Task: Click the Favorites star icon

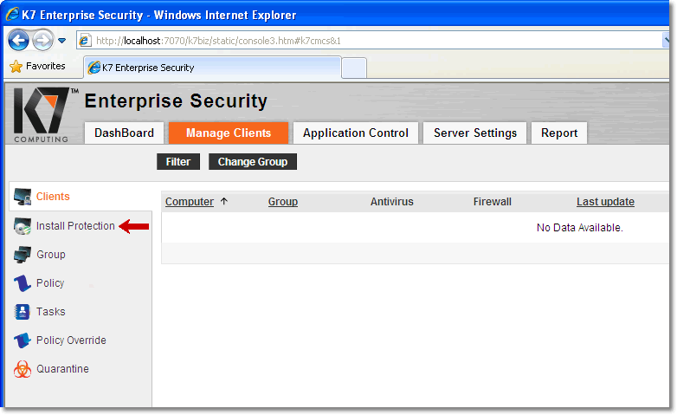Action: 16,66
